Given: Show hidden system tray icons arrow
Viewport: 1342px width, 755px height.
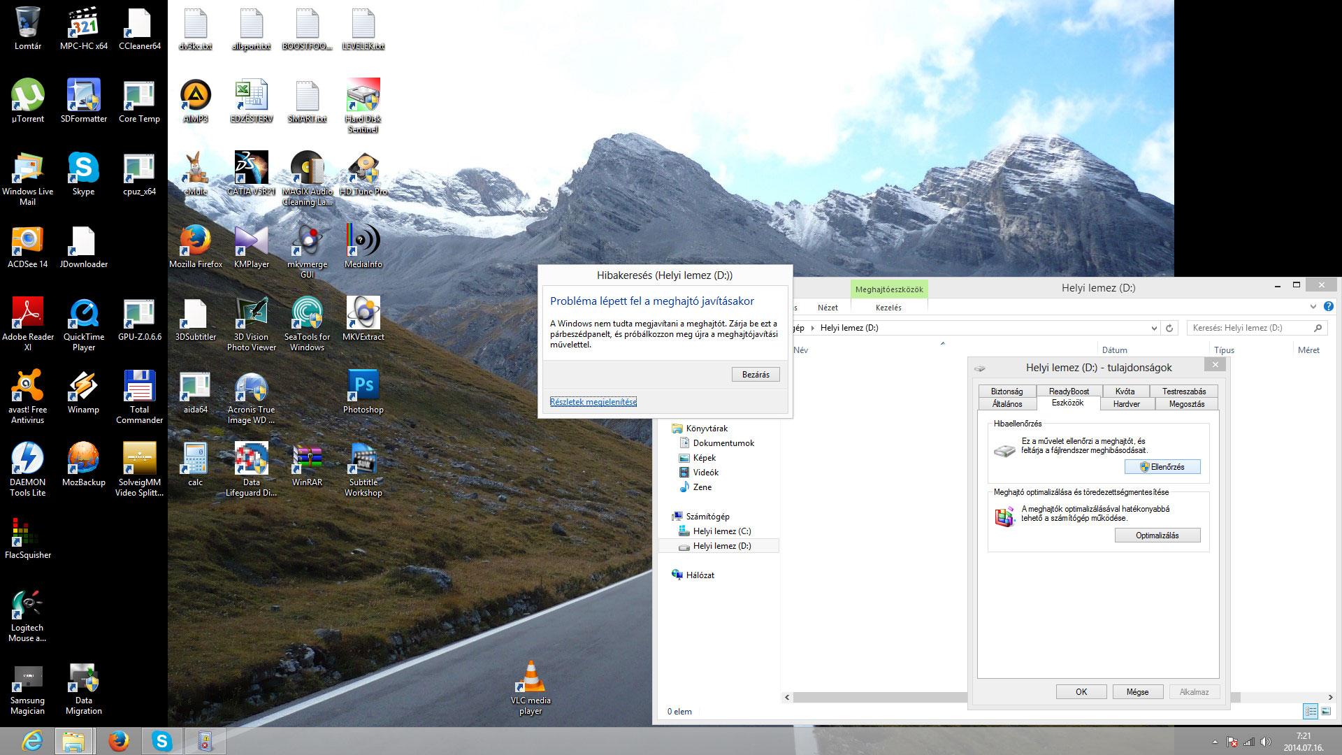Looking at the screenshot, I should (1215, 742).
